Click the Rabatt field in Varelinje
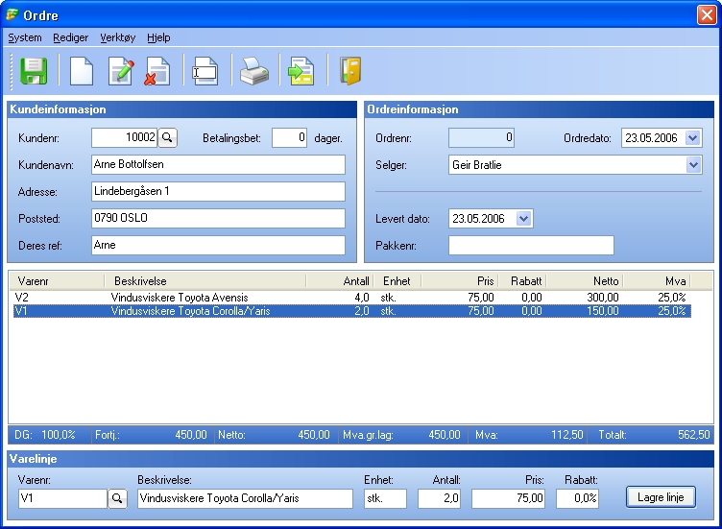 tap(578, 498)
